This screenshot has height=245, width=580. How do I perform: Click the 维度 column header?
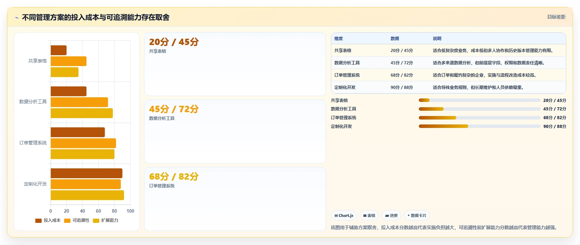tap(339, 39)
